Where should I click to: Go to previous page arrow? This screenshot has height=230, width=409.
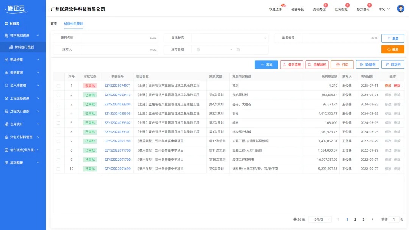[338, 219]
